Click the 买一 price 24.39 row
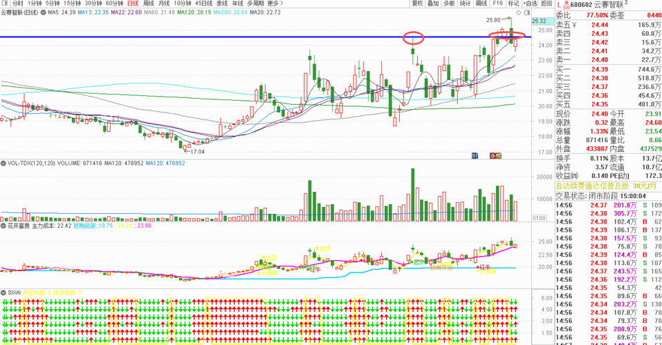 click(x=608, y=69)
